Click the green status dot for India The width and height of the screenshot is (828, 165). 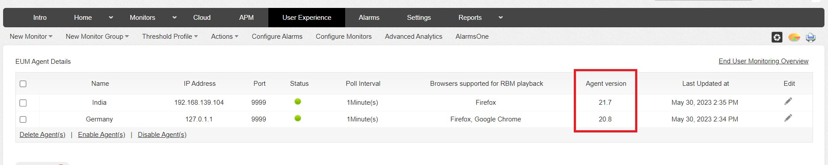pyautogui.click(x=298, y=102)
